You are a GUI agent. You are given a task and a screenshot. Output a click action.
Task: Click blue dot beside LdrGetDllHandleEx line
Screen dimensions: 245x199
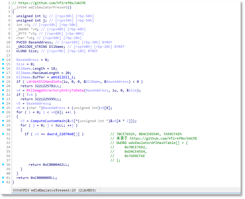(3, 82)
